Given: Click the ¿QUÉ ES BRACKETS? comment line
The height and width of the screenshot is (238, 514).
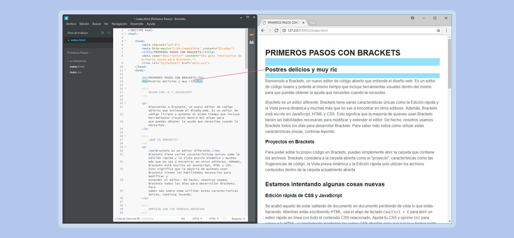Looking at the screenshot, I should click(x=164, y=140).
